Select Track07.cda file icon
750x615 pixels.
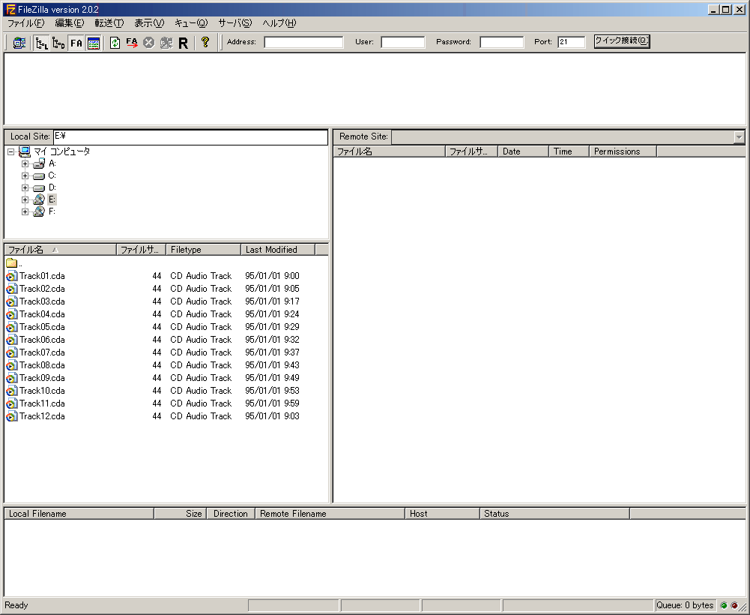[11, 352]
